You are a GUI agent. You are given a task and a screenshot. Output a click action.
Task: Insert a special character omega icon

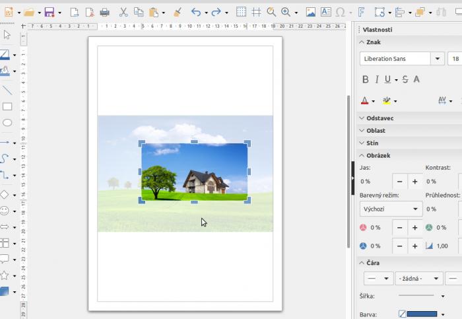click(341, 13)
